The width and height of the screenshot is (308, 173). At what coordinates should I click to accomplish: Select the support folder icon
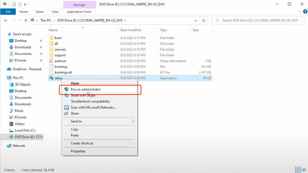click(x=51, y=55)
